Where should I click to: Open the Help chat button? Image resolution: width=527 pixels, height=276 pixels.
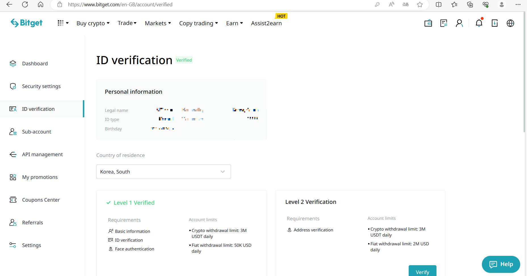(x=501, y=264)
